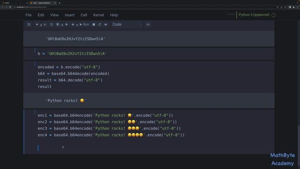300x169 pixels.
Task: Click the kernel idle status circle
Action: point(274,15)
